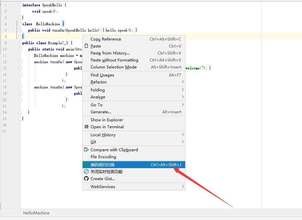Click 'hello.speak()' call on line 5
The image size is (302, 220).
pos(119,30)
